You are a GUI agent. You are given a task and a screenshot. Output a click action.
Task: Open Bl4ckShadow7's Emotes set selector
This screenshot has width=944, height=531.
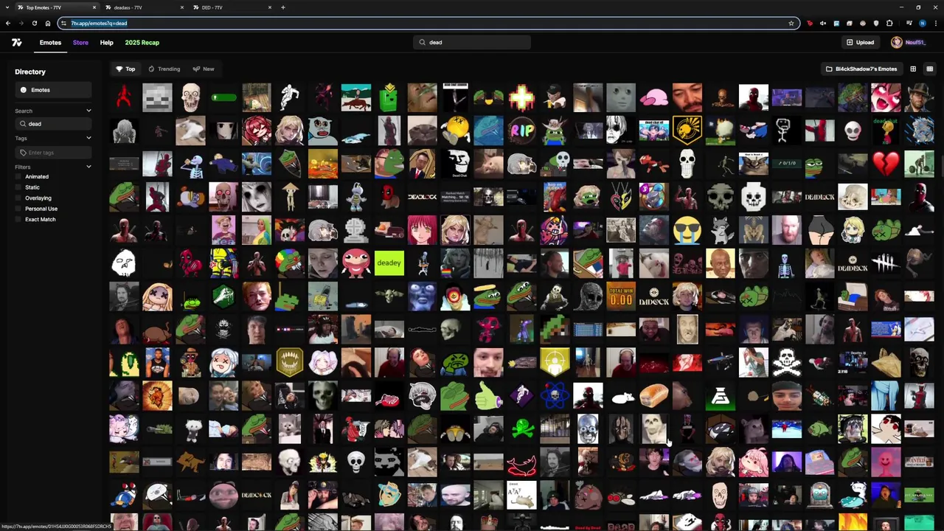pyautogui.click(x=861, y=69)
